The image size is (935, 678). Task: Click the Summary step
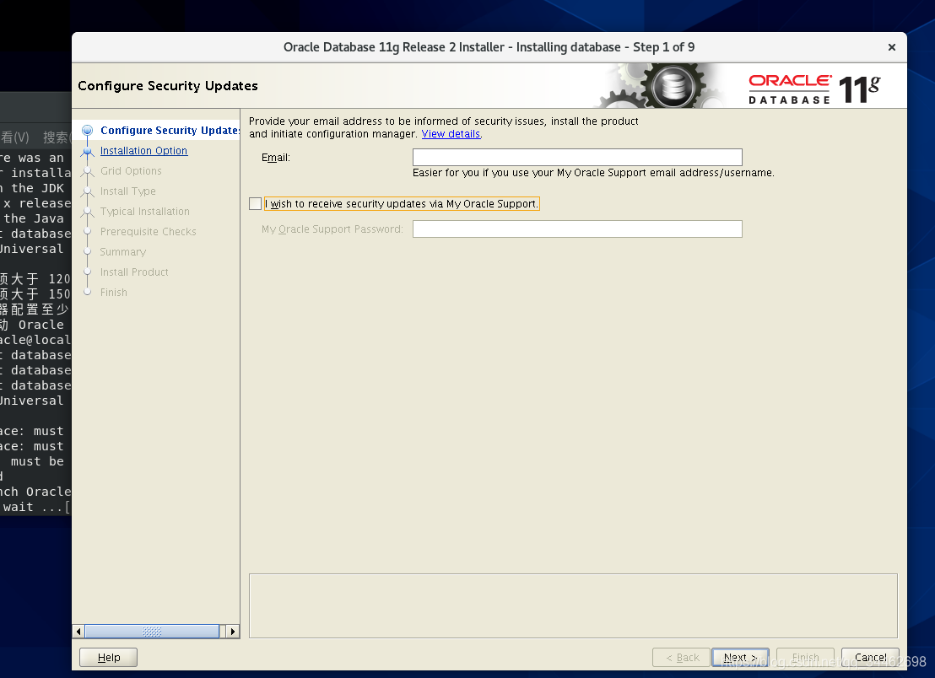(123, 252)
